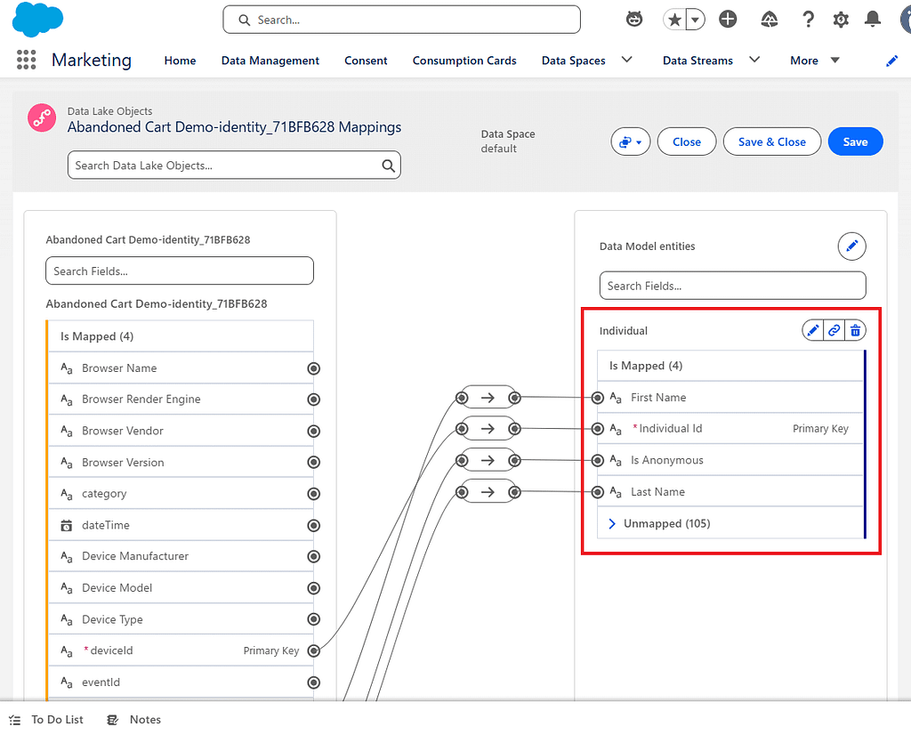Screen dimensions: 911x735
Task: Click the Close button
Action: click(x=686, y=141)
